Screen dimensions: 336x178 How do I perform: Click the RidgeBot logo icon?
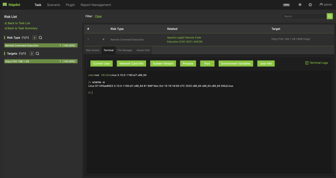pyautogui.click(x=5, y=5)
